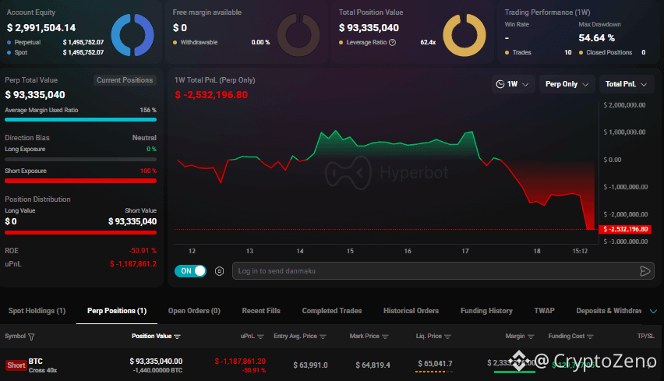
Task: Switch to Spot Holdings (1) tab
Action: click(37, 311)
